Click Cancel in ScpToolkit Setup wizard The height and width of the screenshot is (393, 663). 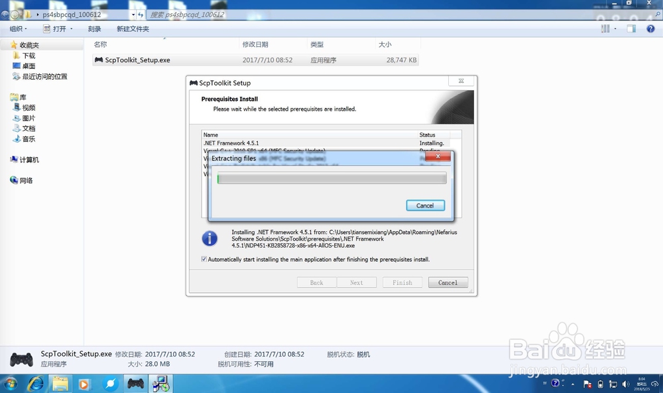click(448, 282)
